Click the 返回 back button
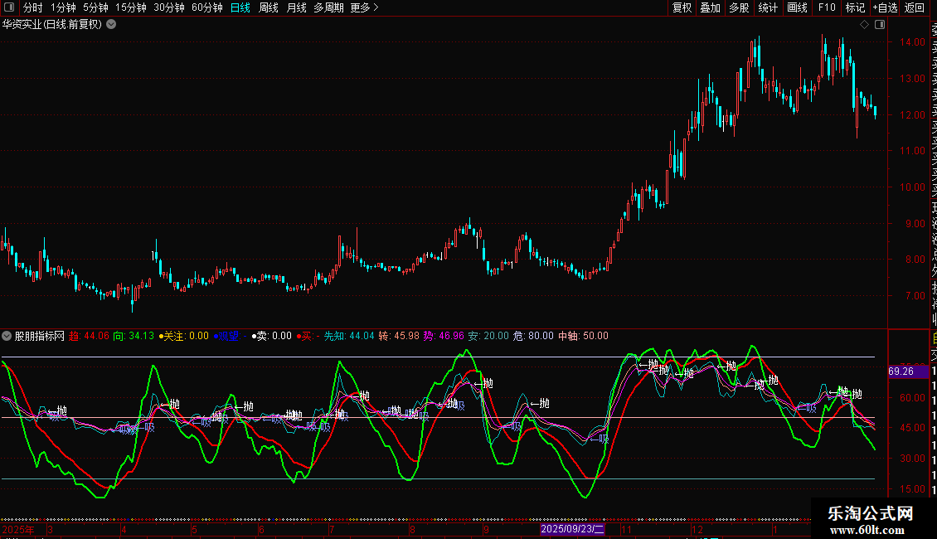937x539 pixels. pos(915,8)
